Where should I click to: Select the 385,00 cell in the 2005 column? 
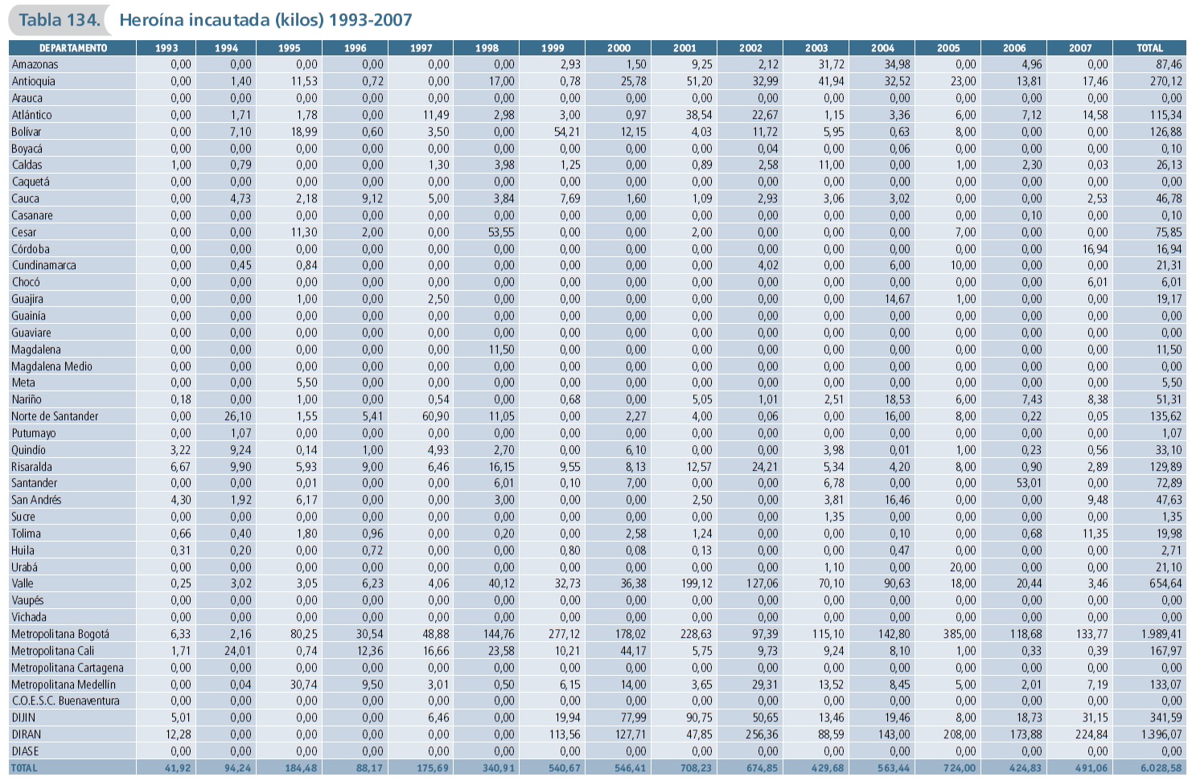(x=960, y=634)
